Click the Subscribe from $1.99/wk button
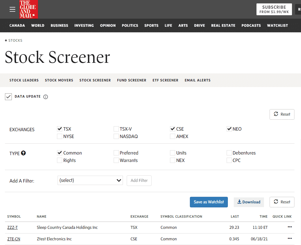Image resolution: width=301 pixels, height=245 pixels. [x=274, y=9]
